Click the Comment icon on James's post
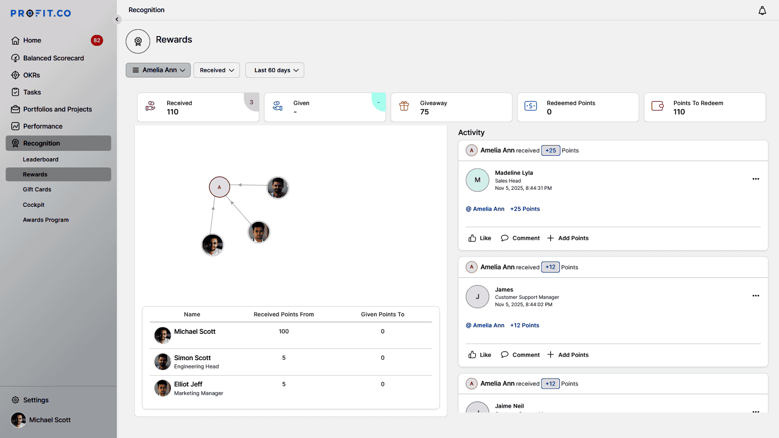The width and height of the screenshot is (779, 438). click(505, 355)
